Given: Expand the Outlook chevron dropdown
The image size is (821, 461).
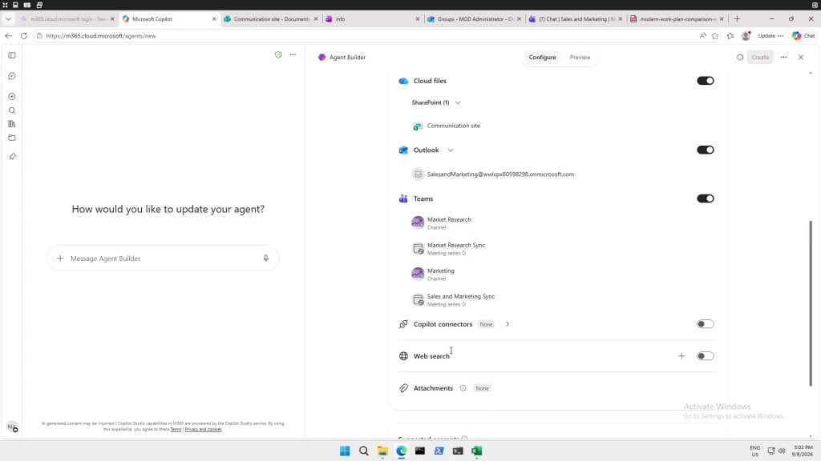Looking at the screenshot, I should pyautogui.click(x=451, y=150).
